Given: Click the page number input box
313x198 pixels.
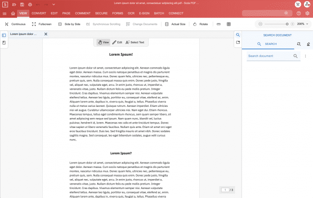Looking at the screenshot, I should click(225, 190).
